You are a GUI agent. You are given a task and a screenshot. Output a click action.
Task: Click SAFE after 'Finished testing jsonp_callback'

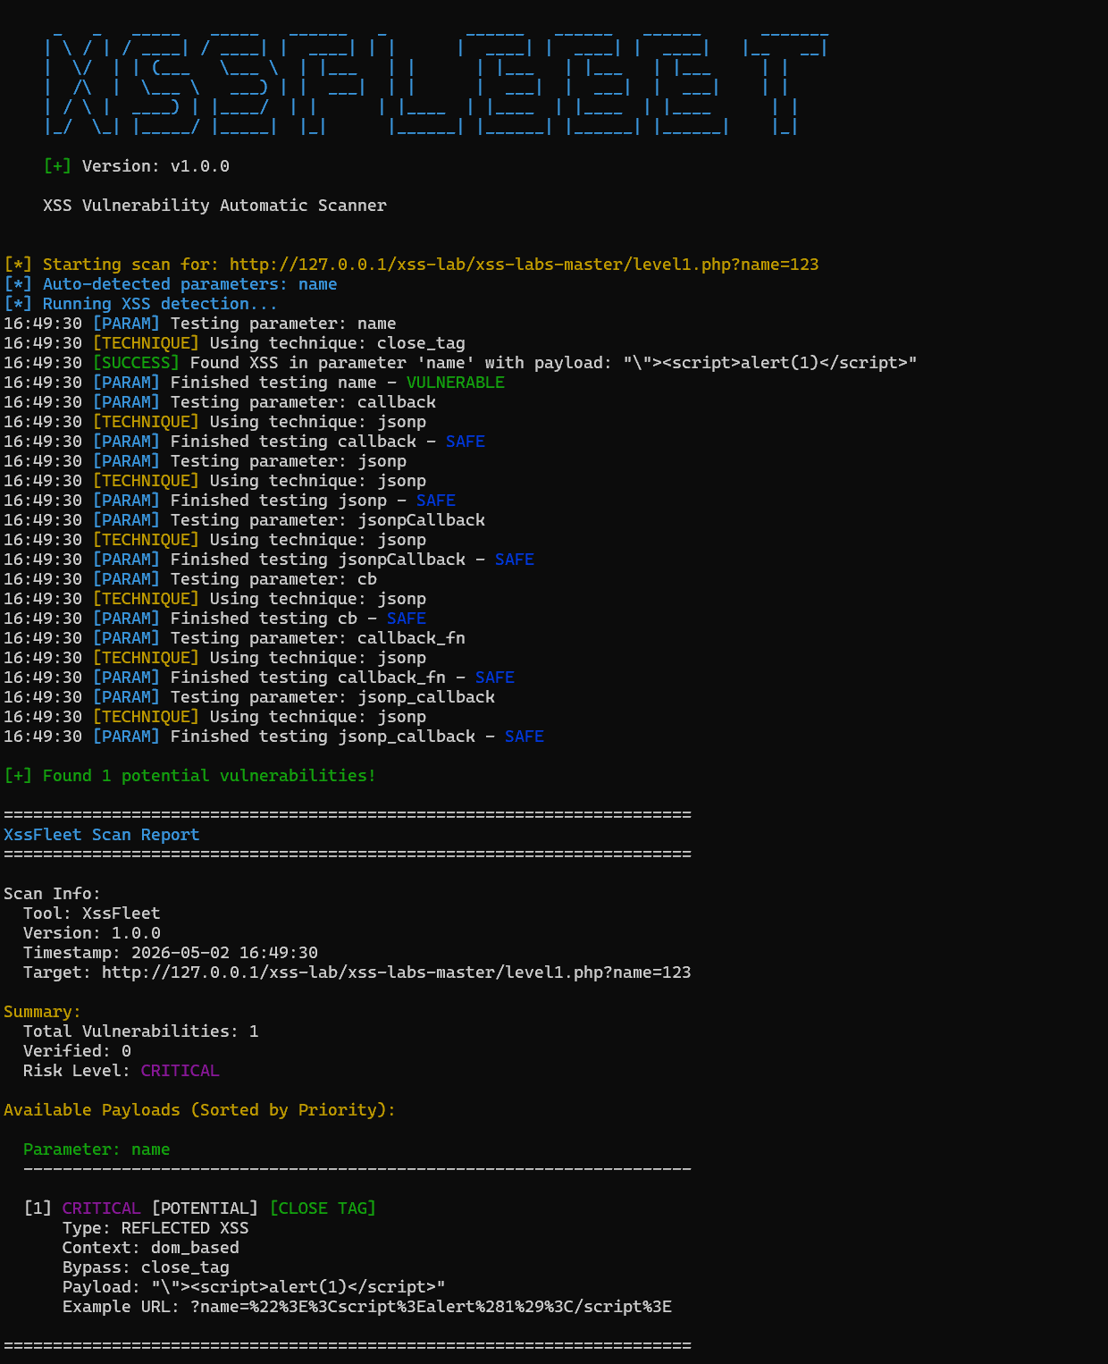pos(524,737)
